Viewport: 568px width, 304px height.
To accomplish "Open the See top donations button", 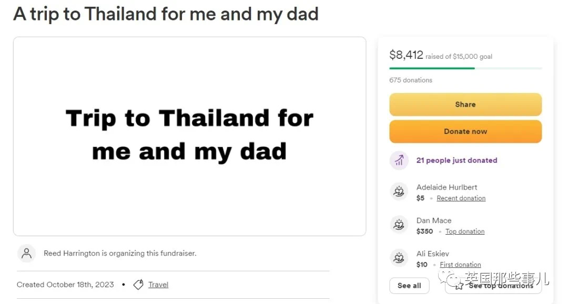I will point(493,286).
